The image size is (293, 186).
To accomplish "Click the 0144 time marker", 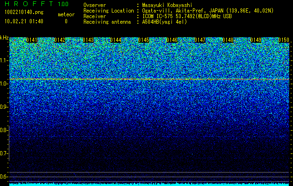I will (116, 40).
